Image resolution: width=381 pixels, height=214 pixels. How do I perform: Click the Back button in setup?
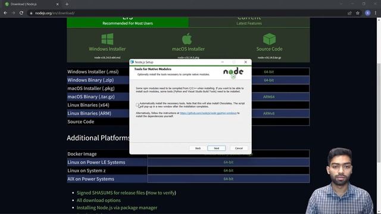pos(198,148)
